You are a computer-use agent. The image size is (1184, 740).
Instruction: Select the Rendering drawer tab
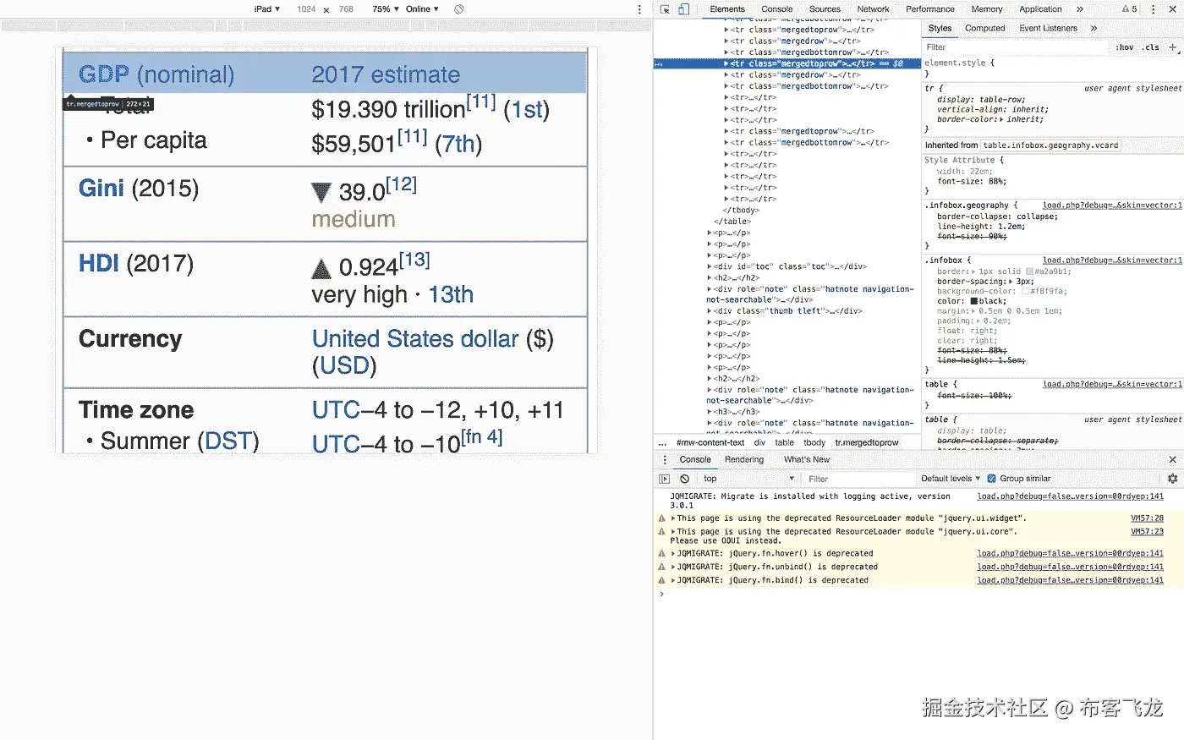744,459
